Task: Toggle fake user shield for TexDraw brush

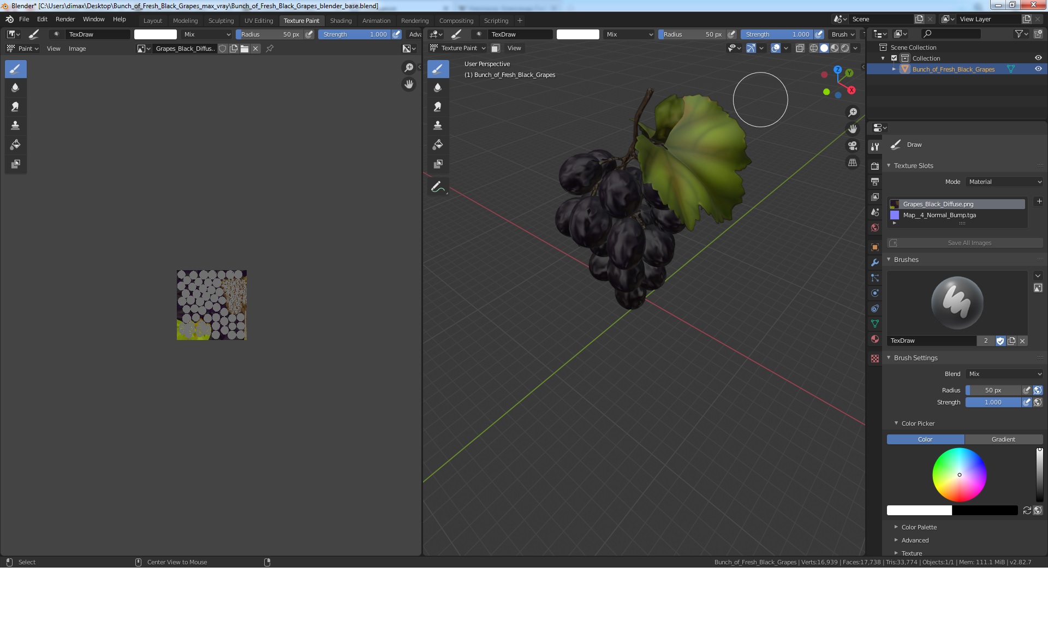Action: (x=1000, y=341)
